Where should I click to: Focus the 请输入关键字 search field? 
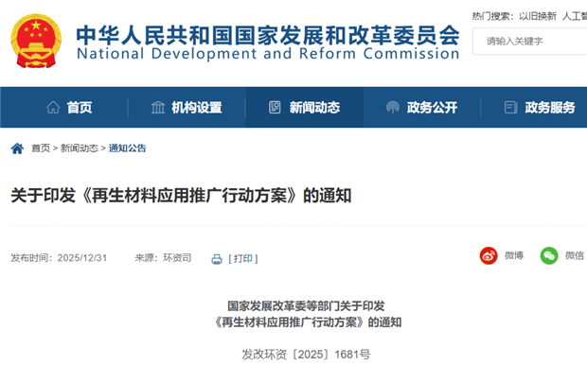click(530, 42)
